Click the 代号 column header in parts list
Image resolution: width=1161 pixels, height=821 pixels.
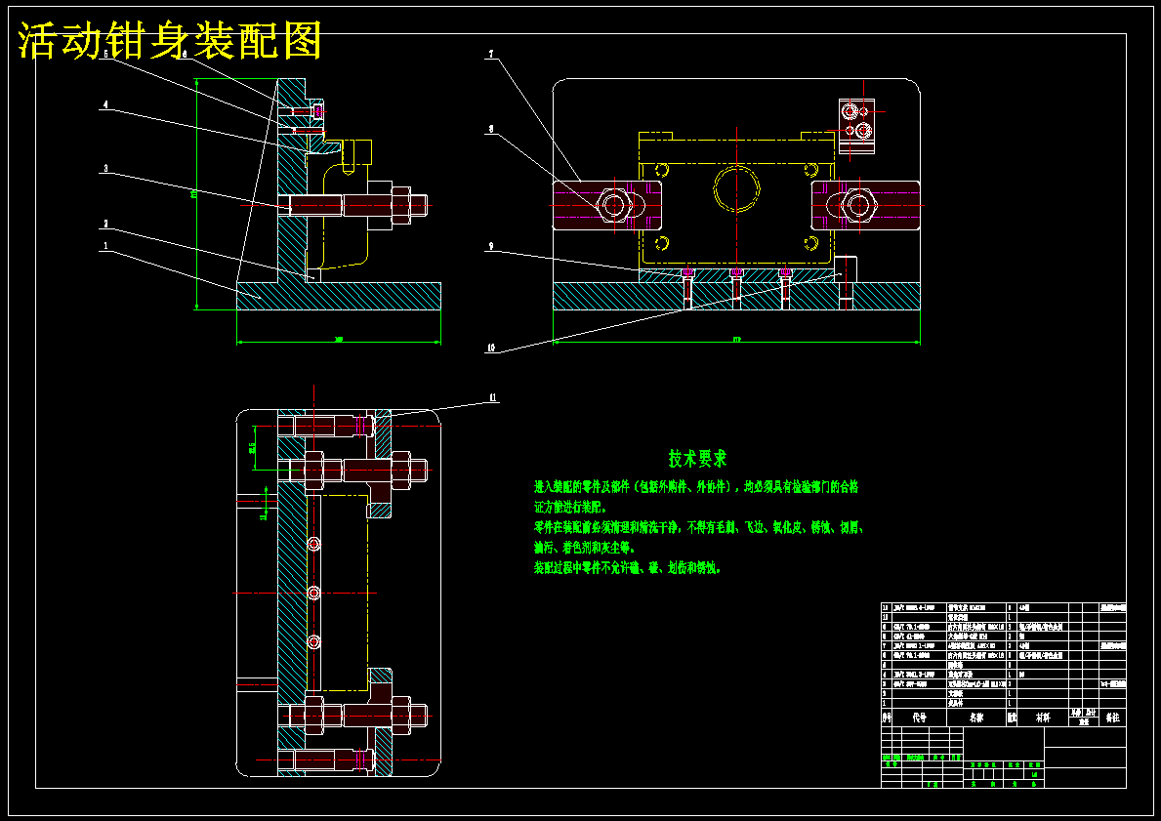[920, 718]
